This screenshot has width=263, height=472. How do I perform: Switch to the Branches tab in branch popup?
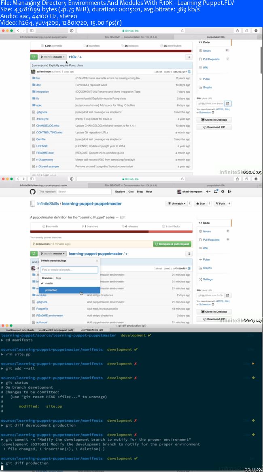tap(47, 278)
